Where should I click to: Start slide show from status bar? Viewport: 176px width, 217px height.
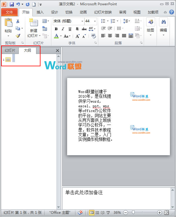point(108,212)
